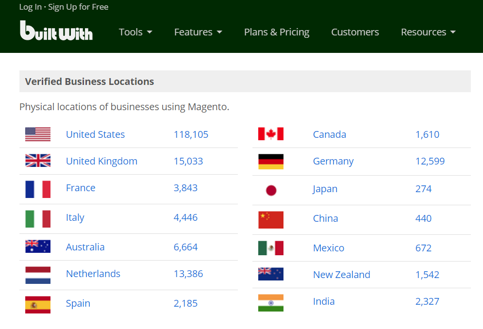483x329 pixels.
Task: Click the Japan flag icon
Action: coord(271,190)
